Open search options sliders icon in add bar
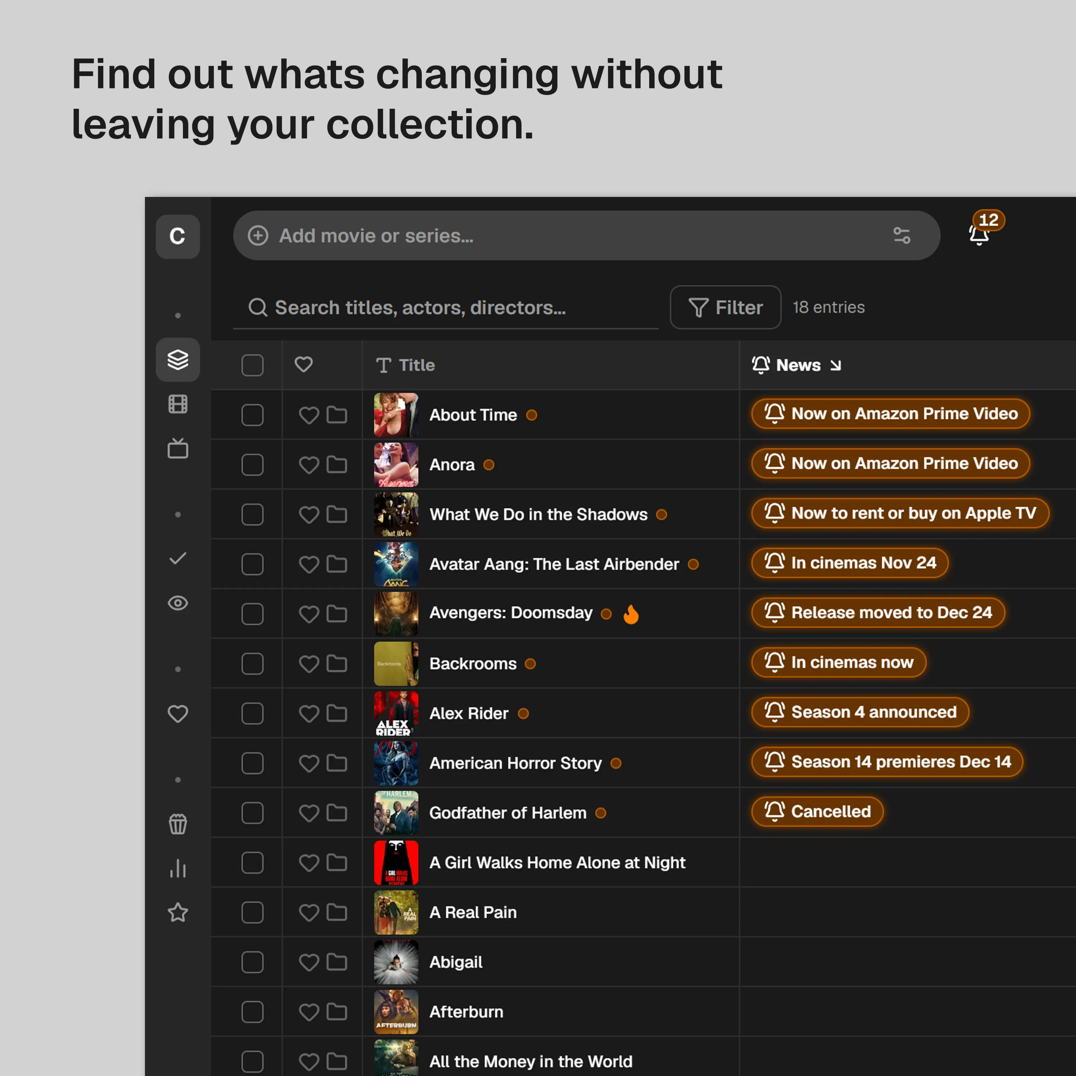This screenshot has height=1076, width=1076. pos(902,236)
